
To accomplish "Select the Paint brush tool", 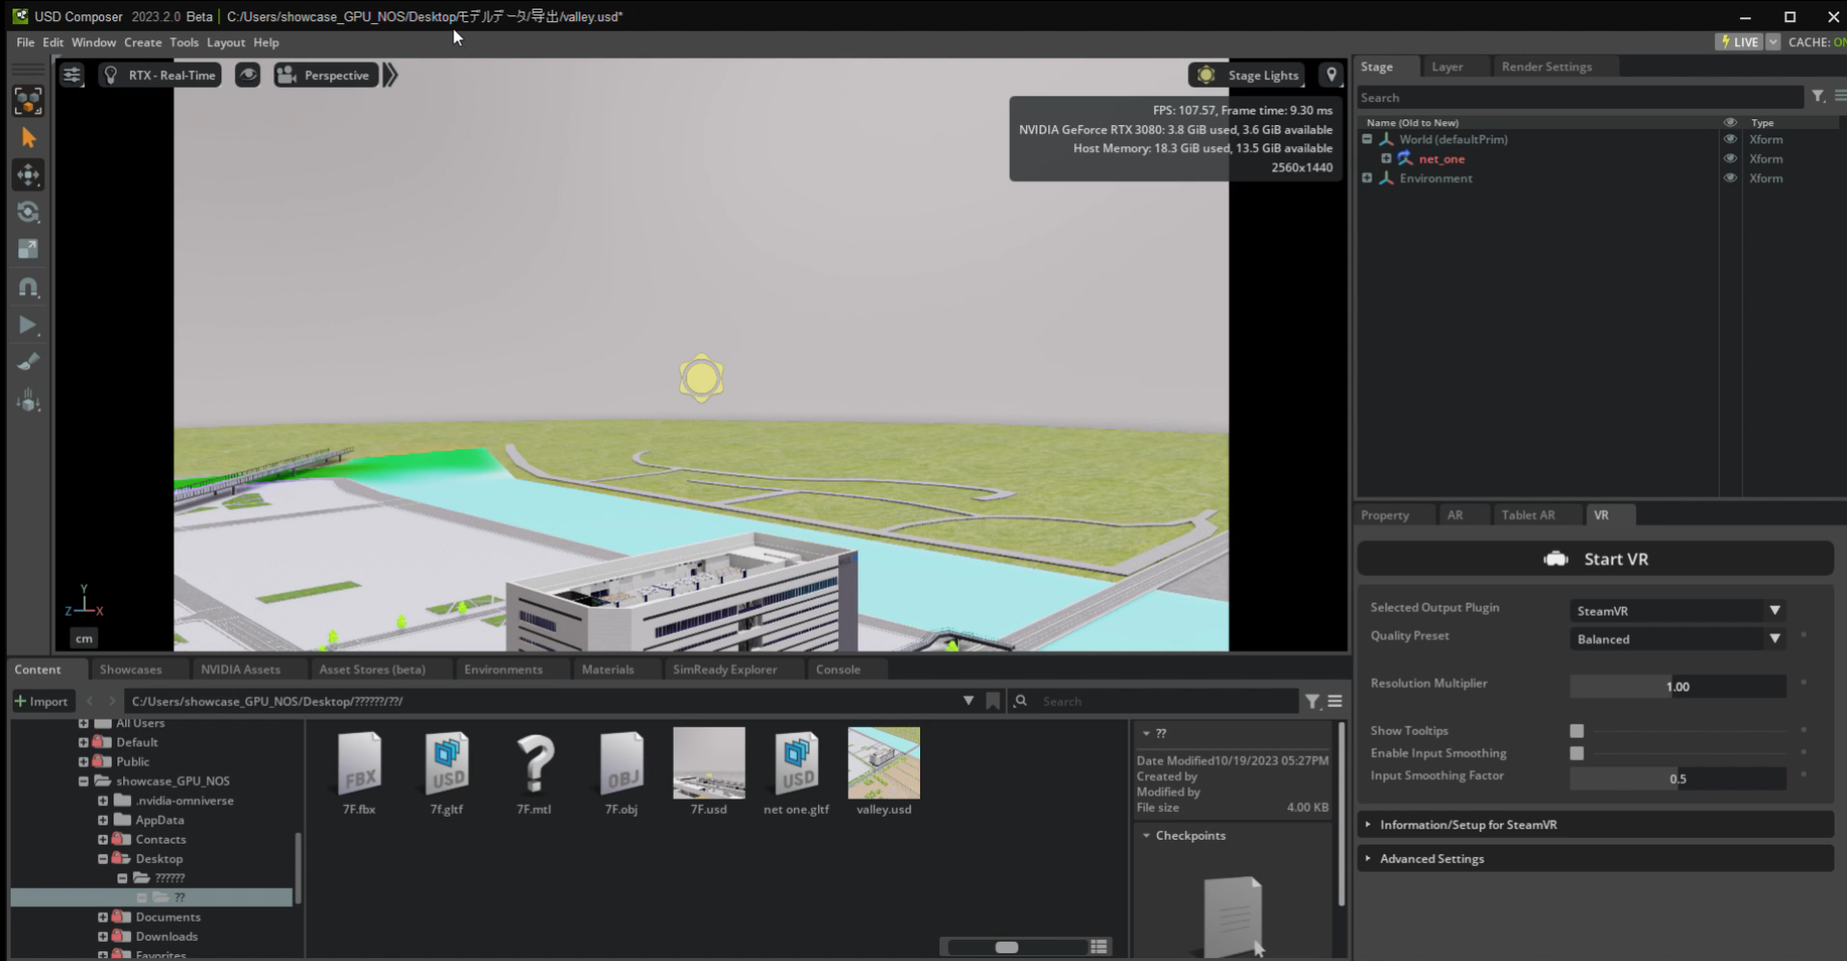I will tap(28, 363).
